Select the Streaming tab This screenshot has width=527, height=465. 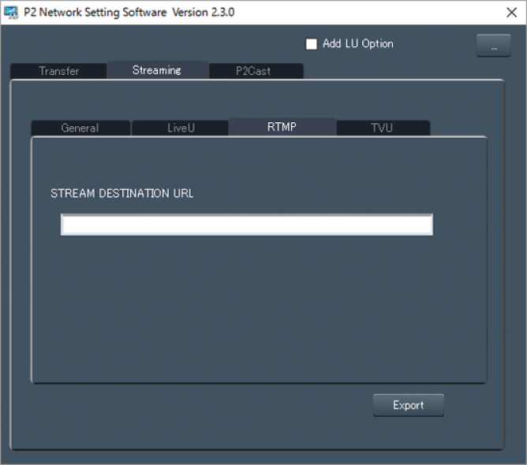coord(157,70)
